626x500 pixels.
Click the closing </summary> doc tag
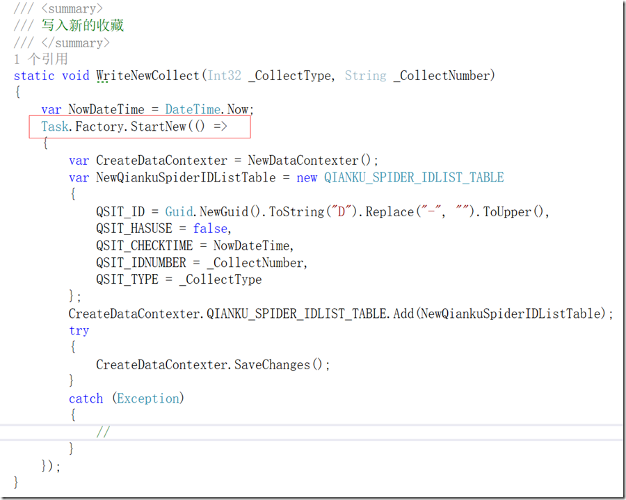[75, 42]
